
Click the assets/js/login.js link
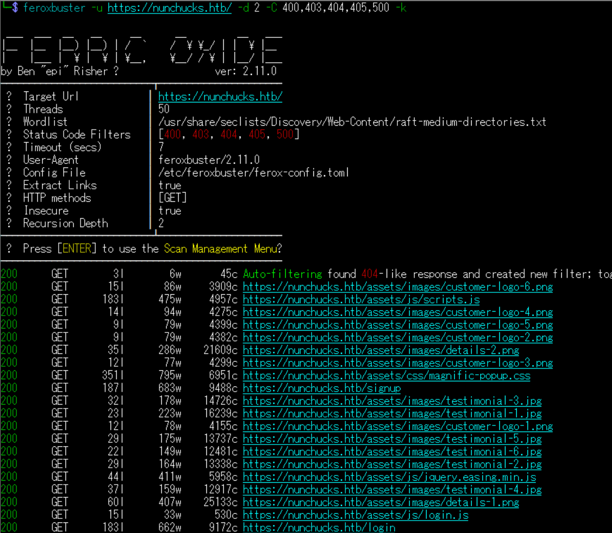point(355,515)
